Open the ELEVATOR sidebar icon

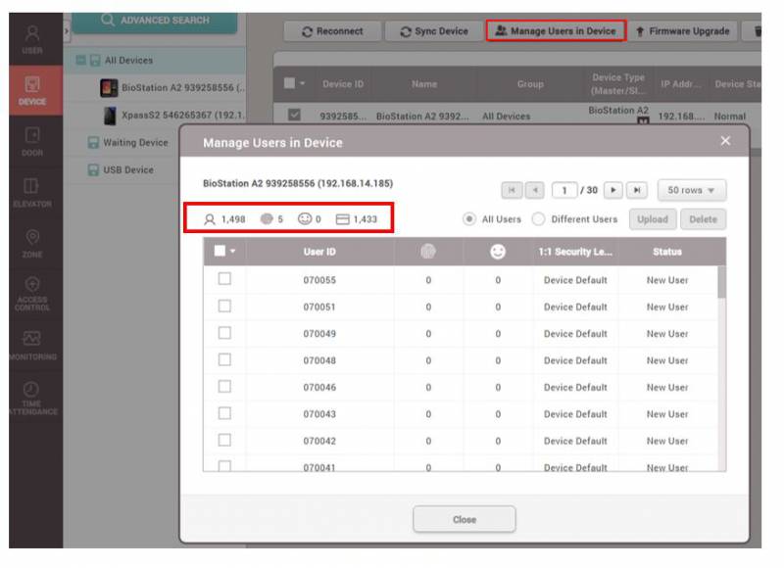click(x=31, y=191)
